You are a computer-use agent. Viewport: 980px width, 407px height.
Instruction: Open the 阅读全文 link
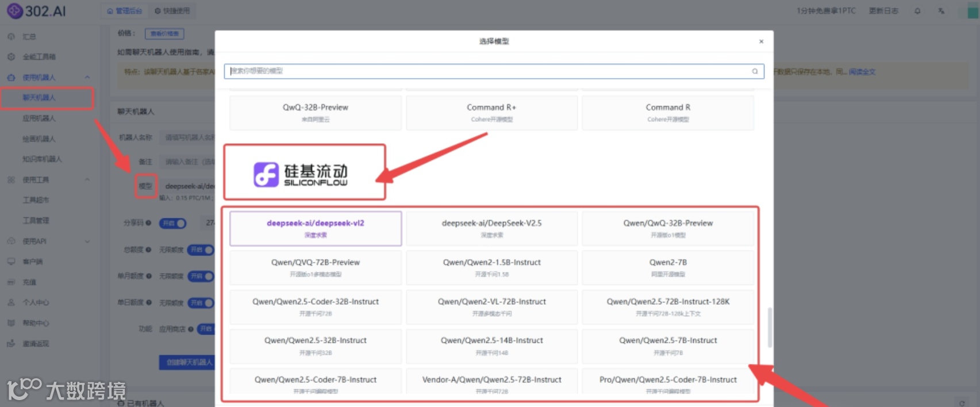[862, 72]
